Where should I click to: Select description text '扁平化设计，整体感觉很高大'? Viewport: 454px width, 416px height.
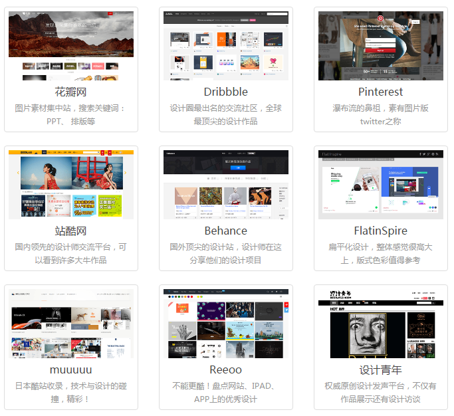tap(381, 247)
